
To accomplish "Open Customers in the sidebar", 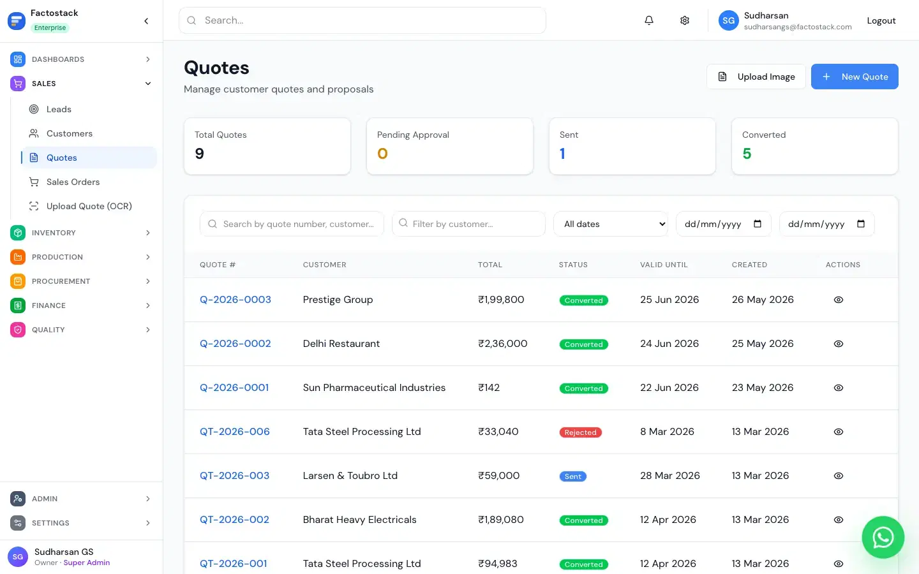I will [x=89, y=133].
